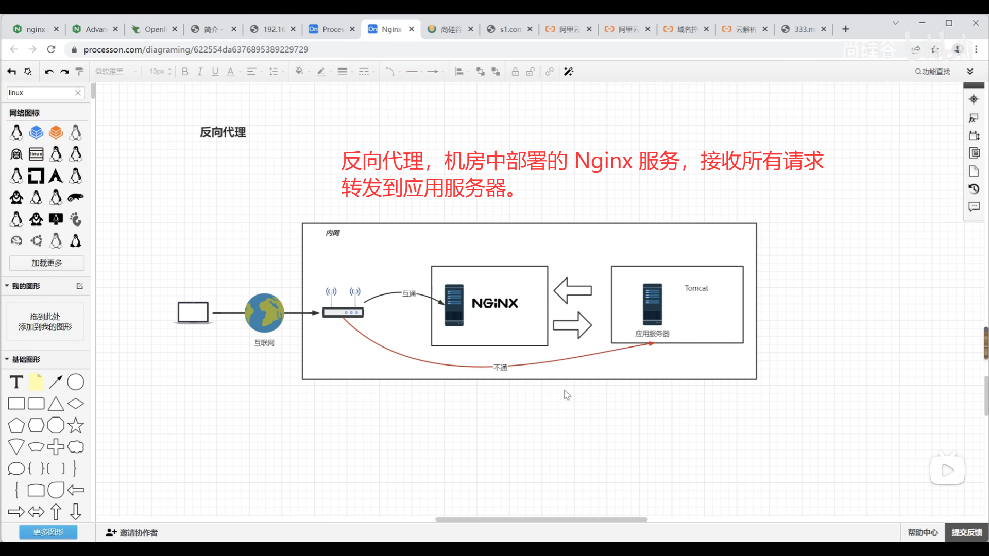Open the fill color picker
This screenshot has height=556, width=989.
tap(299, 72)
